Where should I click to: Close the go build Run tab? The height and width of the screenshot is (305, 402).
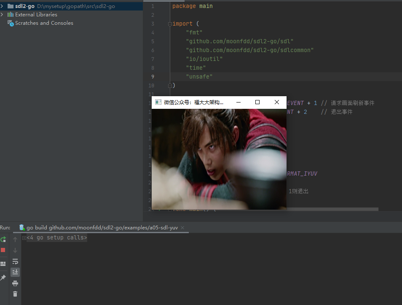(x=182, y=228)
